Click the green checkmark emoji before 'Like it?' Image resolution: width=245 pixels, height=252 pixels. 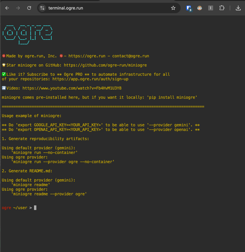pyautogui.click(x=4, y=74)
